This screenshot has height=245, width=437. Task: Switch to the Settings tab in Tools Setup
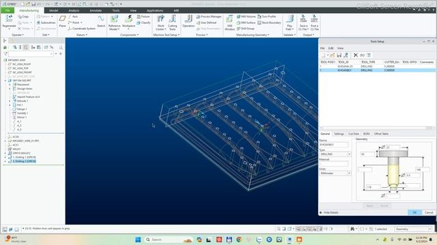(x=339, y=134)
